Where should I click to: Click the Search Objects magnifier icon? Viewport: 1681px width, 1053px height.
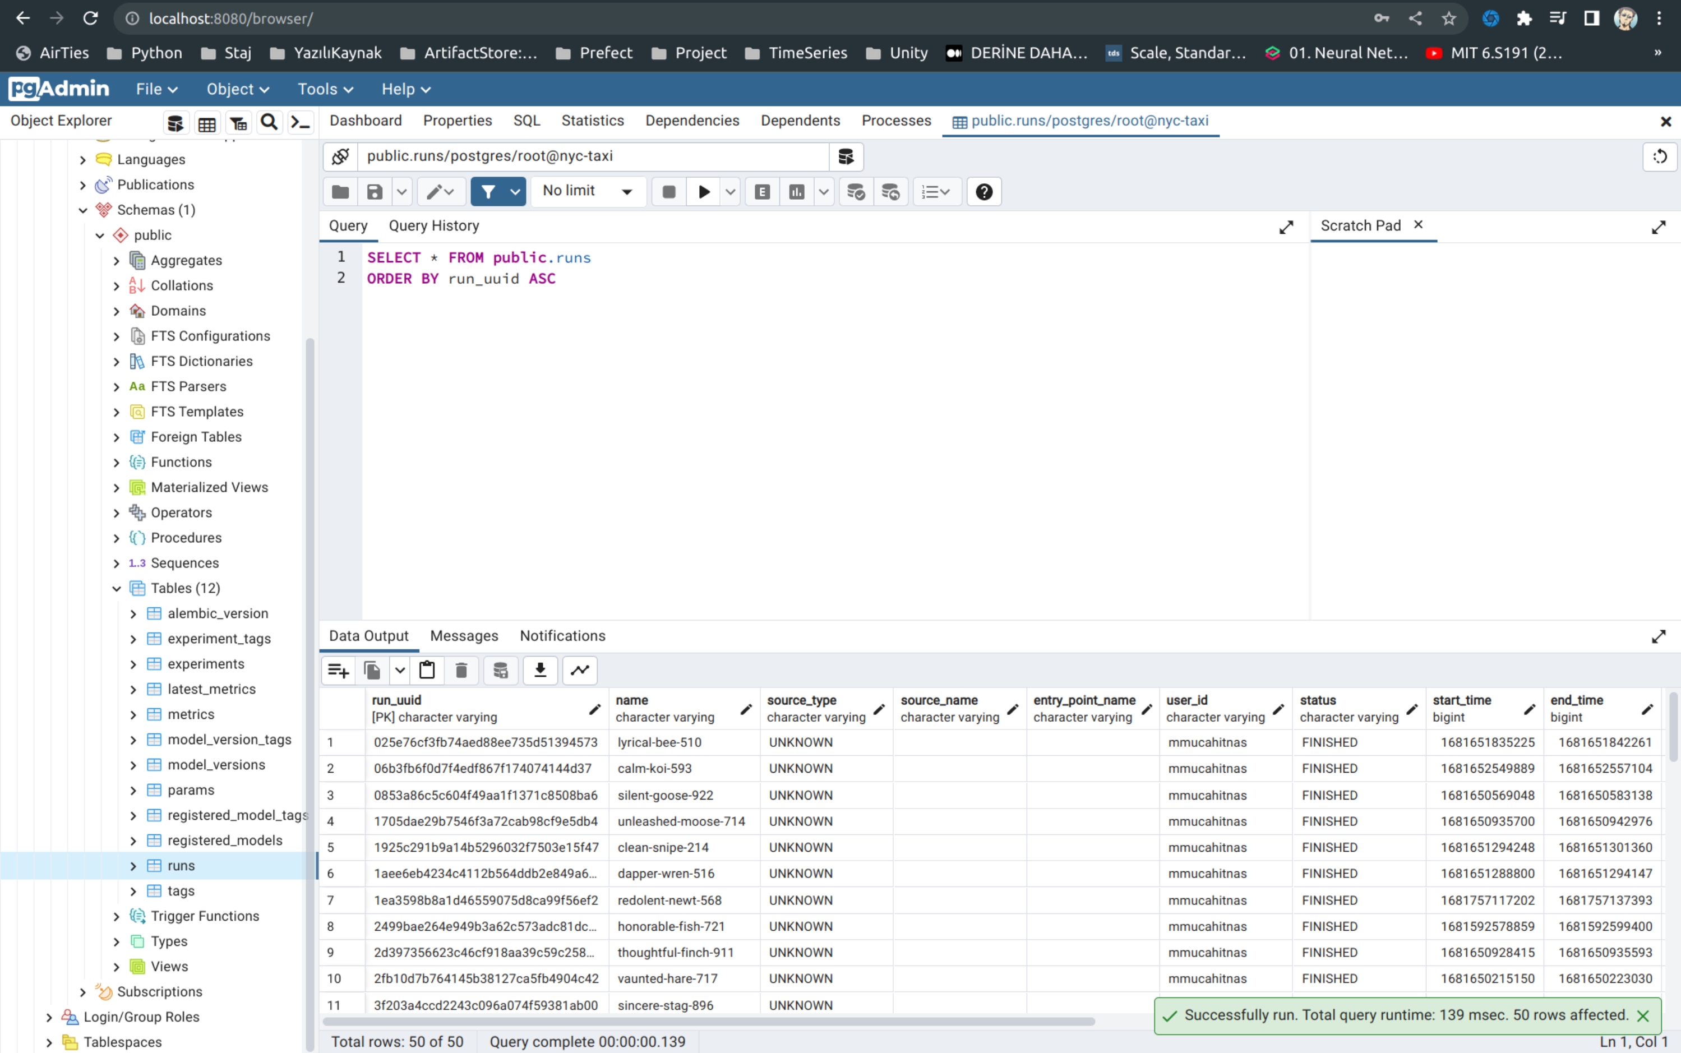coord(269,123)
